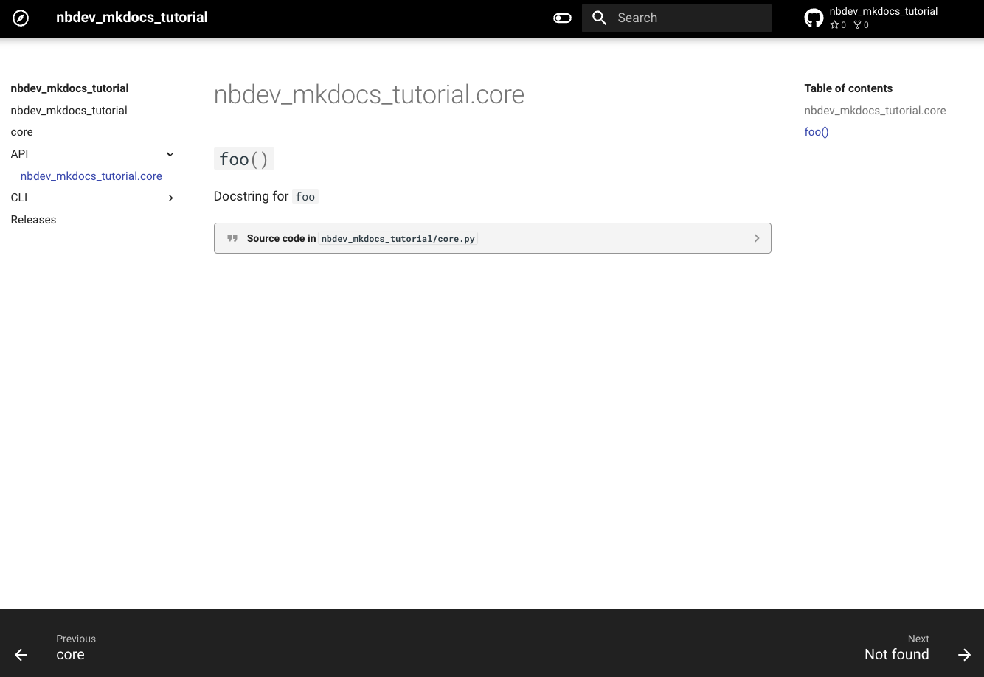Click the nbdev_mkdocs_tutorial header site title
984x677 pixels.
pos(132,18)
